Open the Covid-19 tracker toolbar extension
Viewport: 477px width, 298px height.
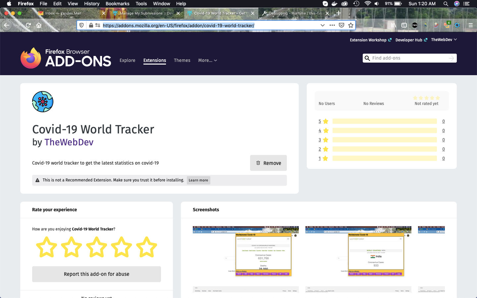(x=457, y=25)
